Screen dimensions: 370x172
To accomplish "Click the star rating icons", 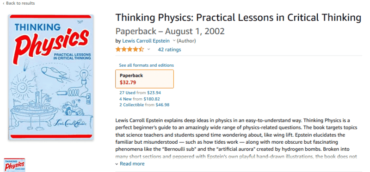I will [x=129, y=50].
